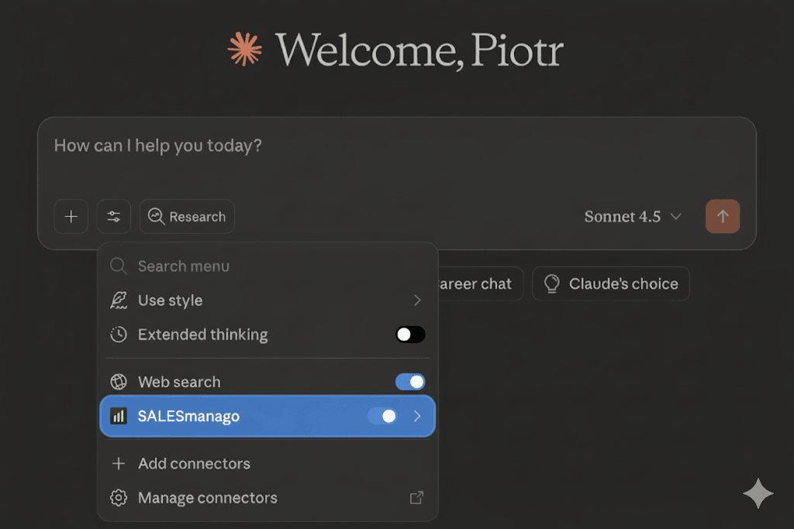This screenshot has height=529, width=794.
Task: Click the Research button
Action: 187,217
